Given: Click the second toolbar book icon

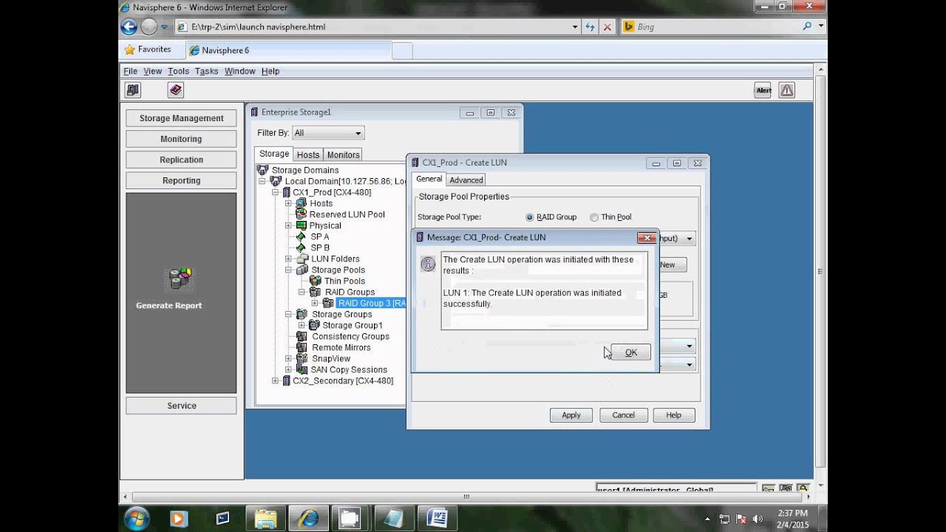Looking at the screenshot, I should (175, 90).
